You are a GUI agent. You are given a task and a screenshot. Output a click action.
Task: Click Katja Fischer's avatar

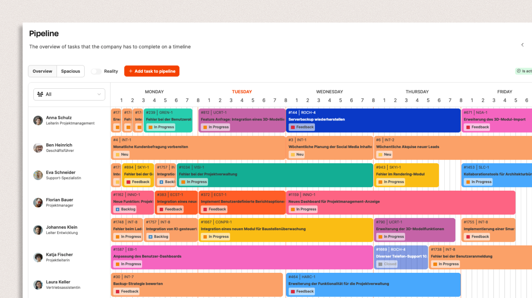tap(38, 257)
